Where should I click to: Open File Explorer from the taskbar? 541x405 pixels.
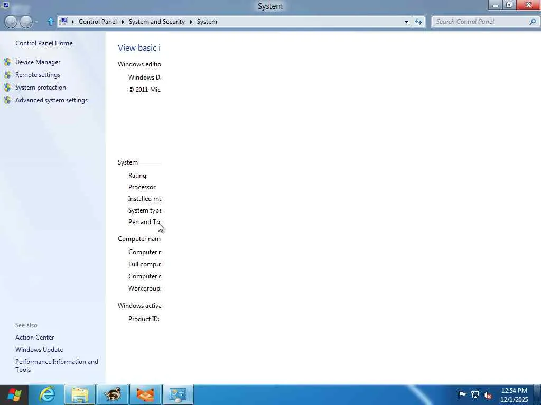[x=80, y=394]
